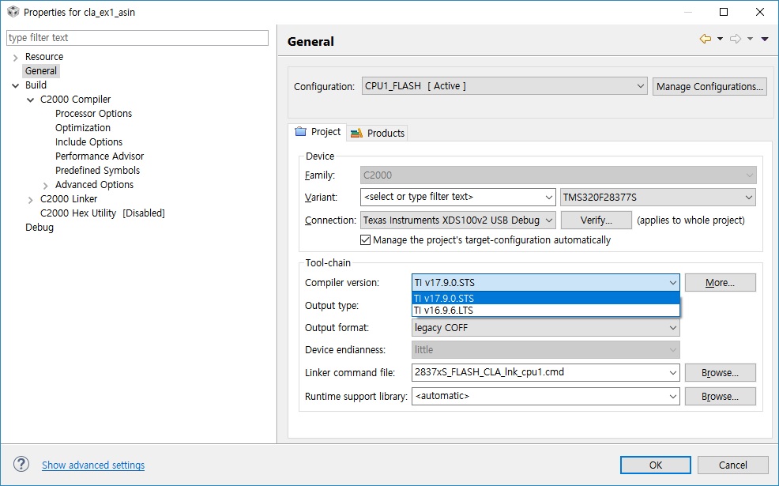Click the forward navigation arrow icon
Screen dimensions: 779x486
pyautogui.click(x=736, y=39)
